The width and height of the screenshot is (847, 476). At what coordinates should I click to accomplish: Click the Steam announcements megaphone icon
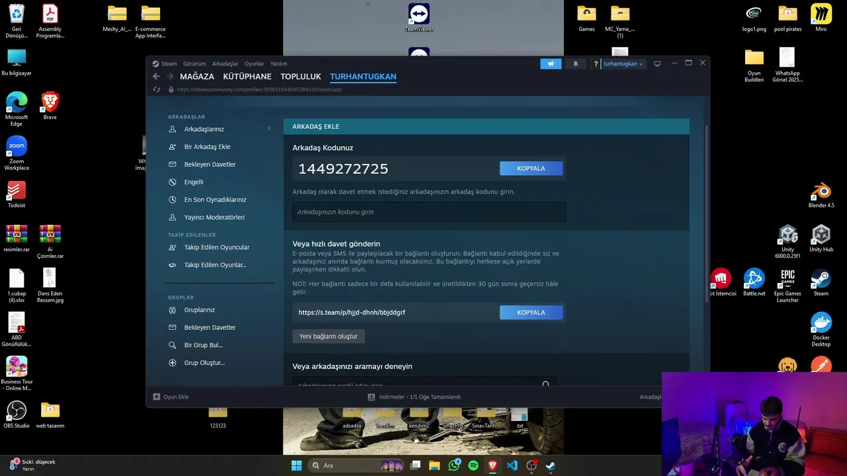click(x=551, y=63)
